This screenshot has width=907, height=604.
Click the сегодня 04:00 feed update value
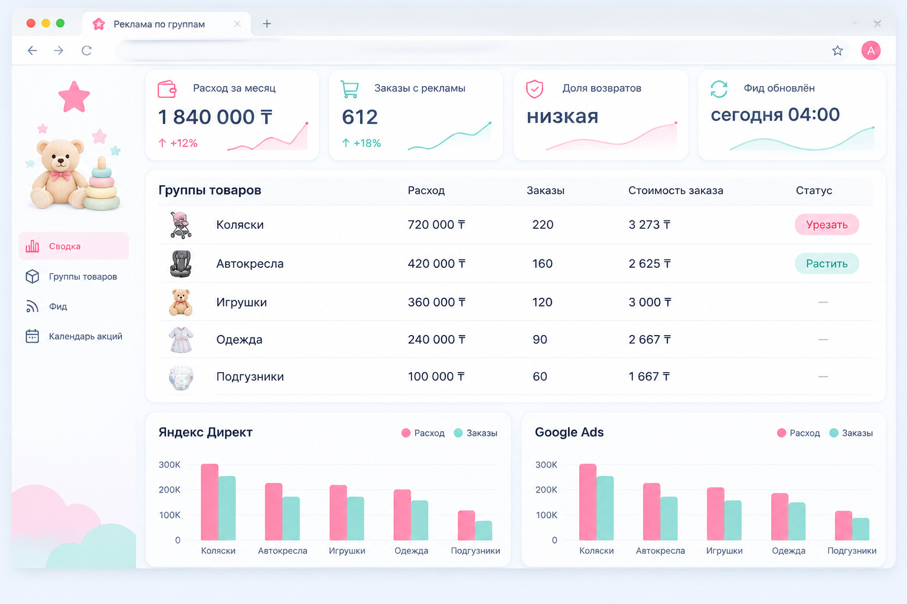tap(775, 114)
